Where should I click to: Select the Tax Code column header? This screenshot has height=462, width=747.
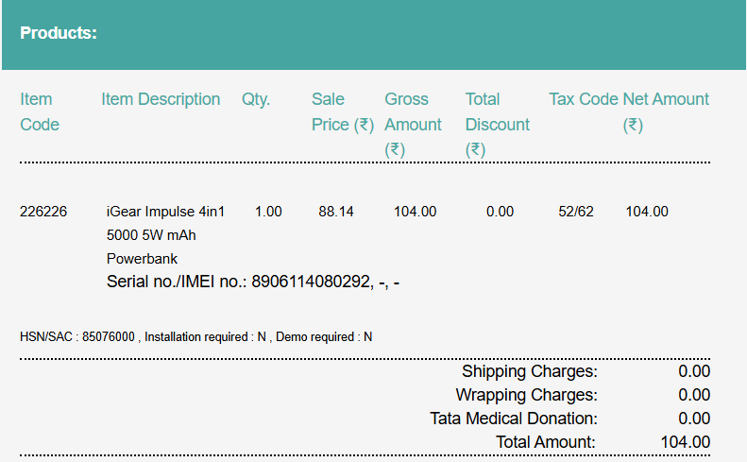tap(583, 99)
